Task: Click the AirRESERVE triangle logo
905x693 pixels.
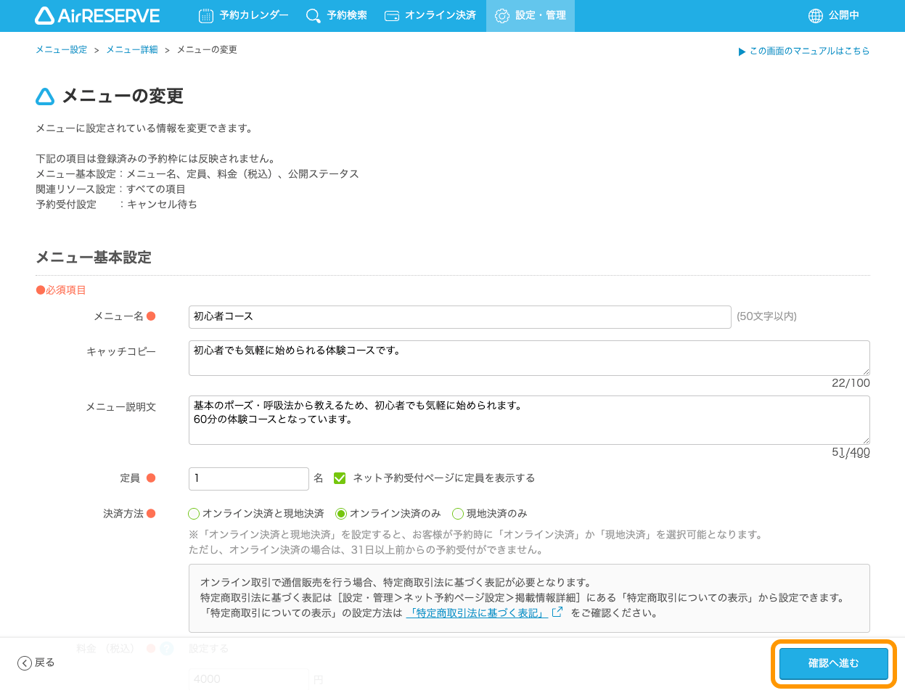Action: coord(44,15)
